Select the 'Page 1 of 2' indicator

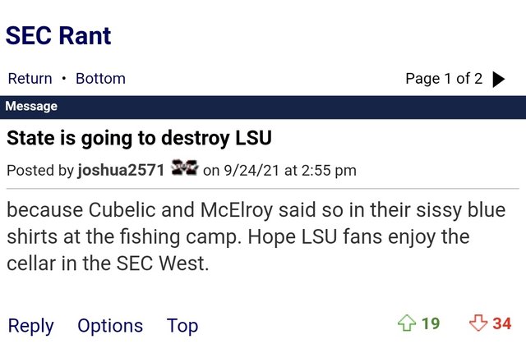tap(444, 79)
